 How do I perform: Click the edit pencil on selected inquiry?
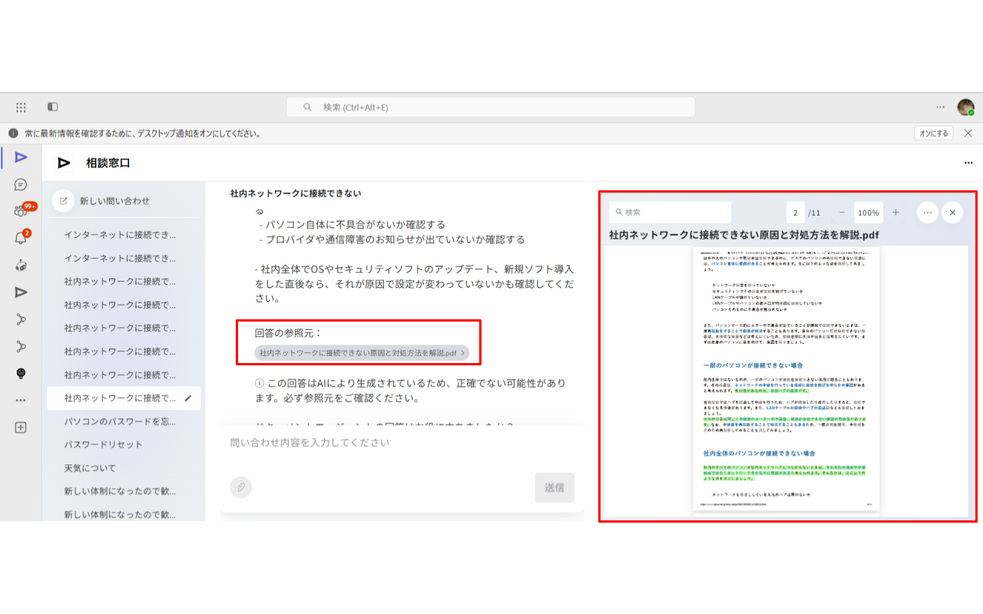[x=188, y=398]
